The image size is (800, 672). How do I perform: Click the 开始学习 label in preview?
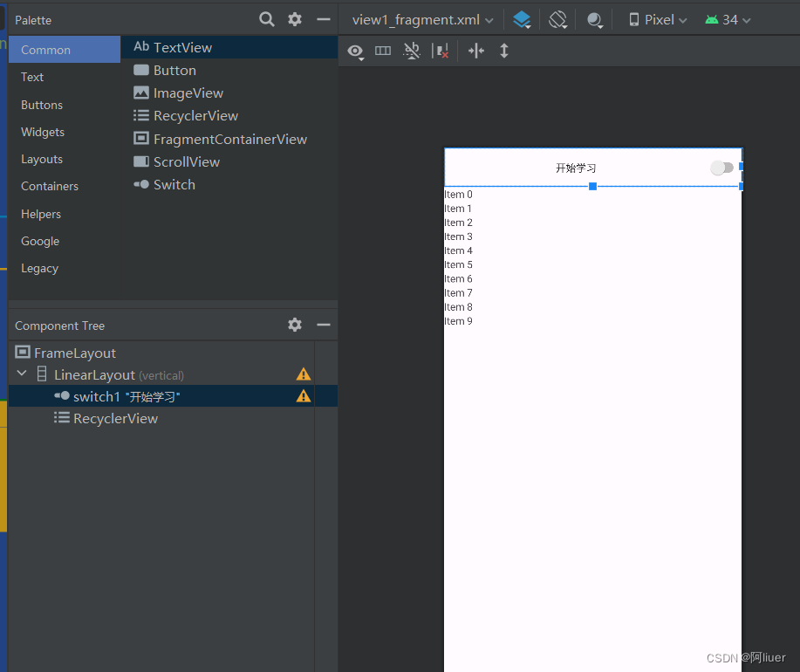[x=576, y=168]
